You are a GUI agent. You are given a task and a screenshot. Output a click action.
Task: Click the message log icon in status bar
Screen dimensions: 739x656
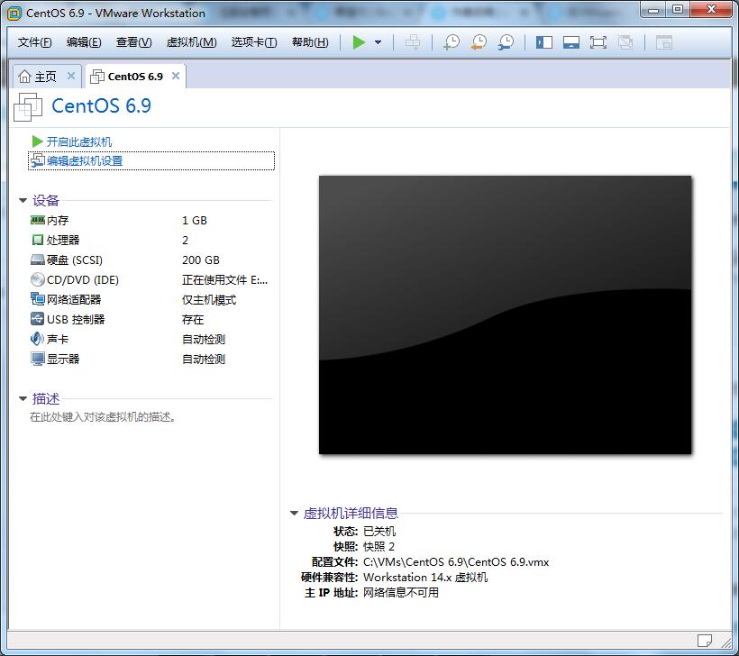(705, 641)
